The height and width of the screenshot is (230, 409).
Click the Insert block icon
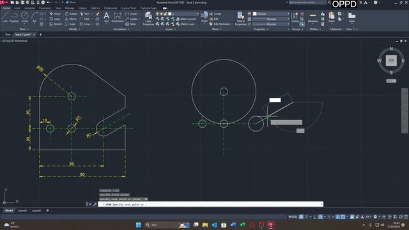204,17
